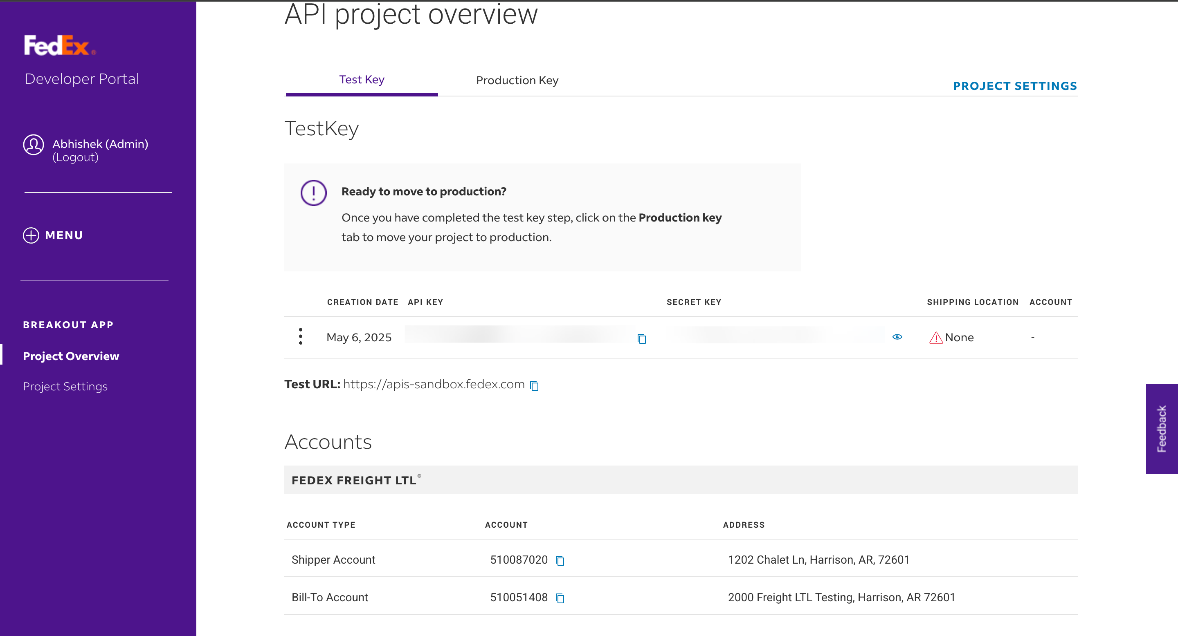Copy Shipper Account number 510087020
Viewport: 1178px width, 636px height.
tap(560, 560)
